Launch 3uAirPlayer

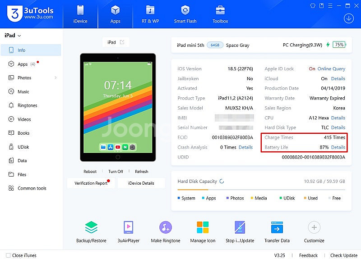coord(129,232)
